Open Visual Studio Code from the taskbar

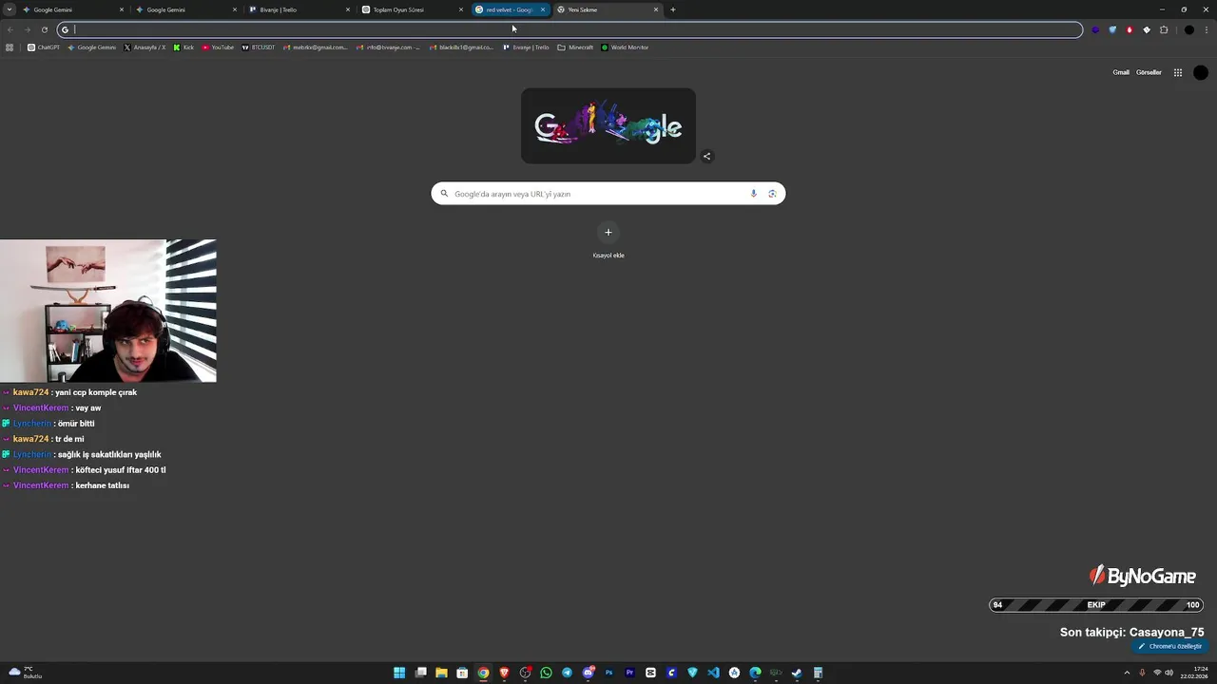(x=713, y=673)
